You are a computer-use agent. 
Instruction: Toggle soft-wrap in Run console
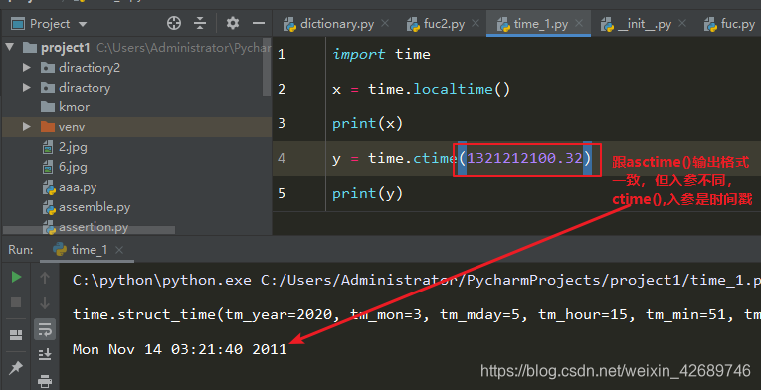pyautogui.click(x=45, y=329)
